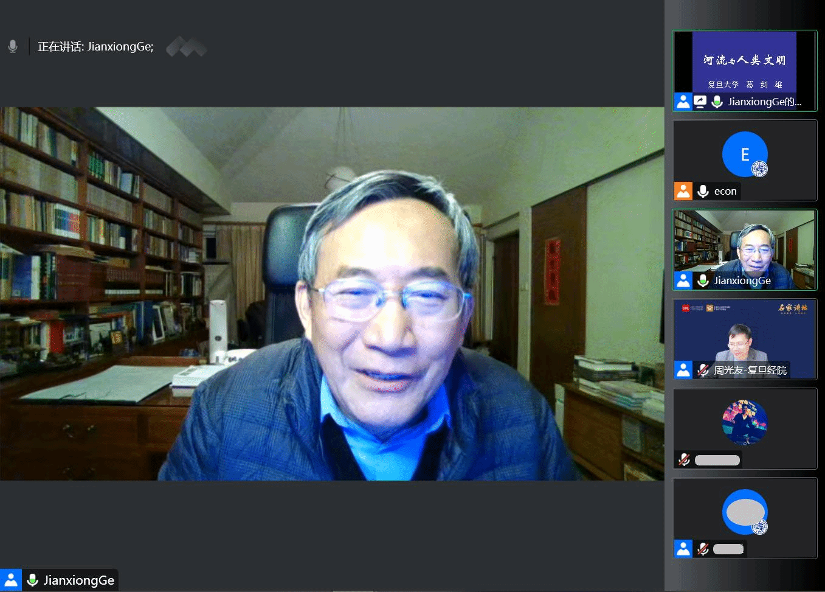The width and height of the screenshot is (825, 592).
Task: Click the colorful round avatar in the side panel
Action: (x=744, y=422)
